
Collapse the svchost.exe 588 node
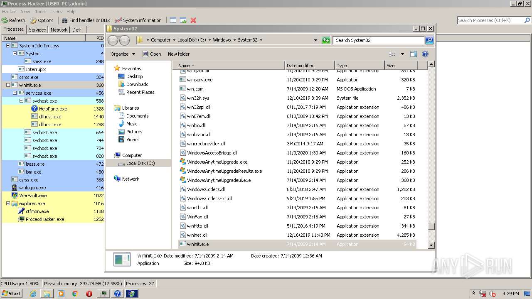click(21, 101)
